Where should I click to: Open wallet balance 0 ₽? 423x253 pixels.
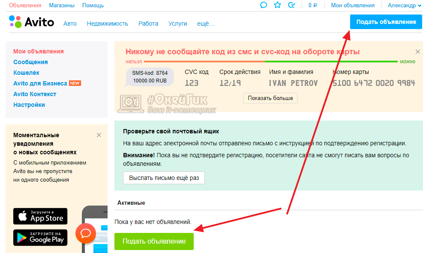pos(313,6)
